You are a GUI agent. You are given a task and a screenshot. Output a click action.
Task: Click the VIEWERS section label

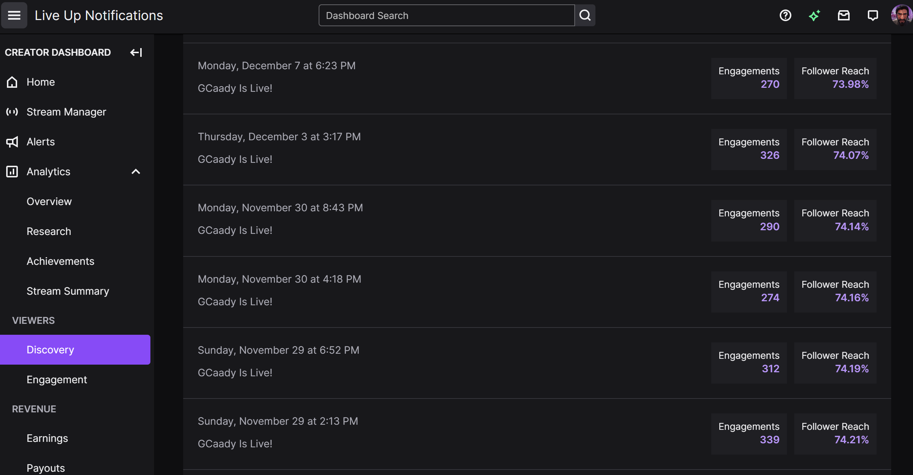tap(33, 321)
